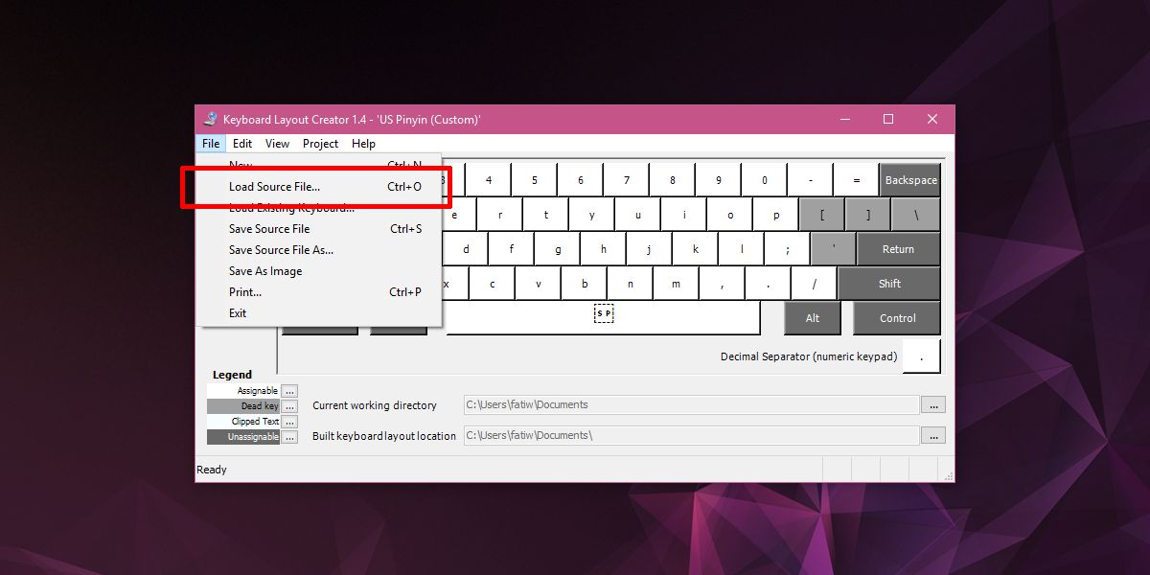Open the Edit menu
The image size is (1150, 575).
242,144
